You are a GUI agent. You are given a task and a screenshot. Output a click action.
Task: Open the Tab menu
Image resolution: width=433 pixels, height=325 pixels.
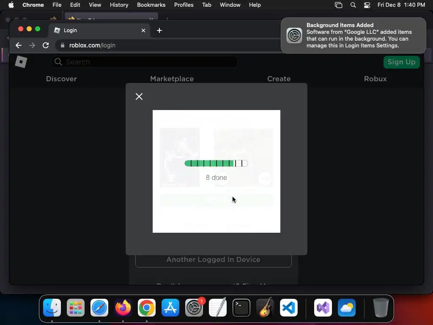point(206,5)
